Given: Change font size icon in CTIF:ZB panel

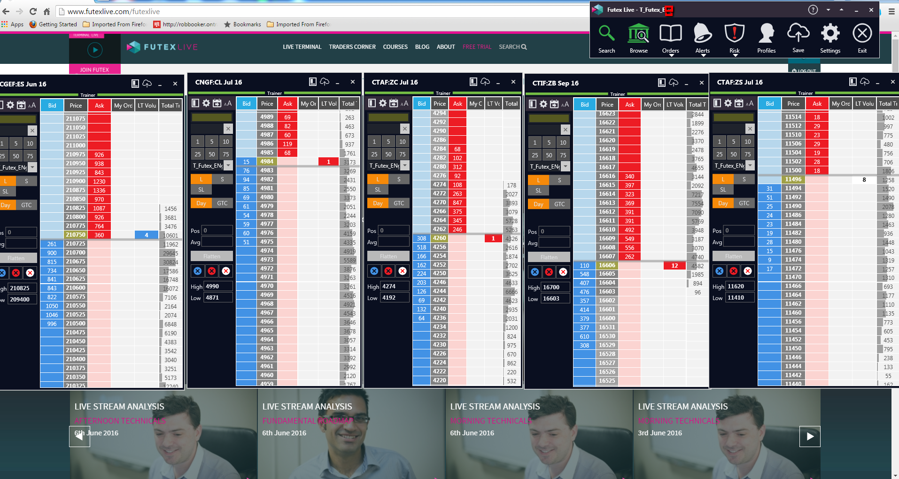Looking at the screenshot, I should tap(565, 104).
